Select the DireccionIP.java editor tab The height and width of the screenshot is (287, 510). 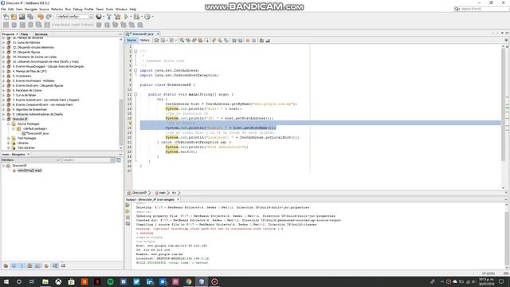point(143,33)
